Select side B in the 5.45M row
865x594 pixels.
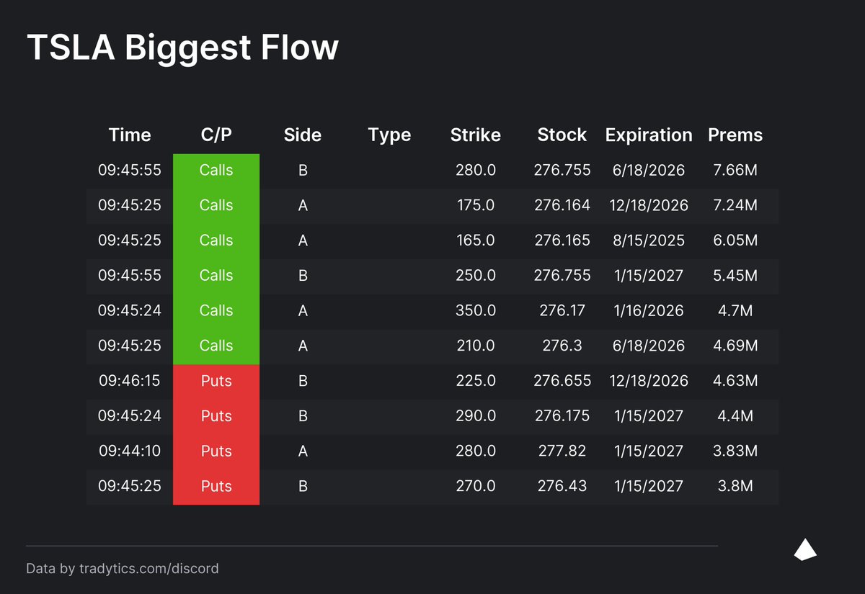[303, 276]
